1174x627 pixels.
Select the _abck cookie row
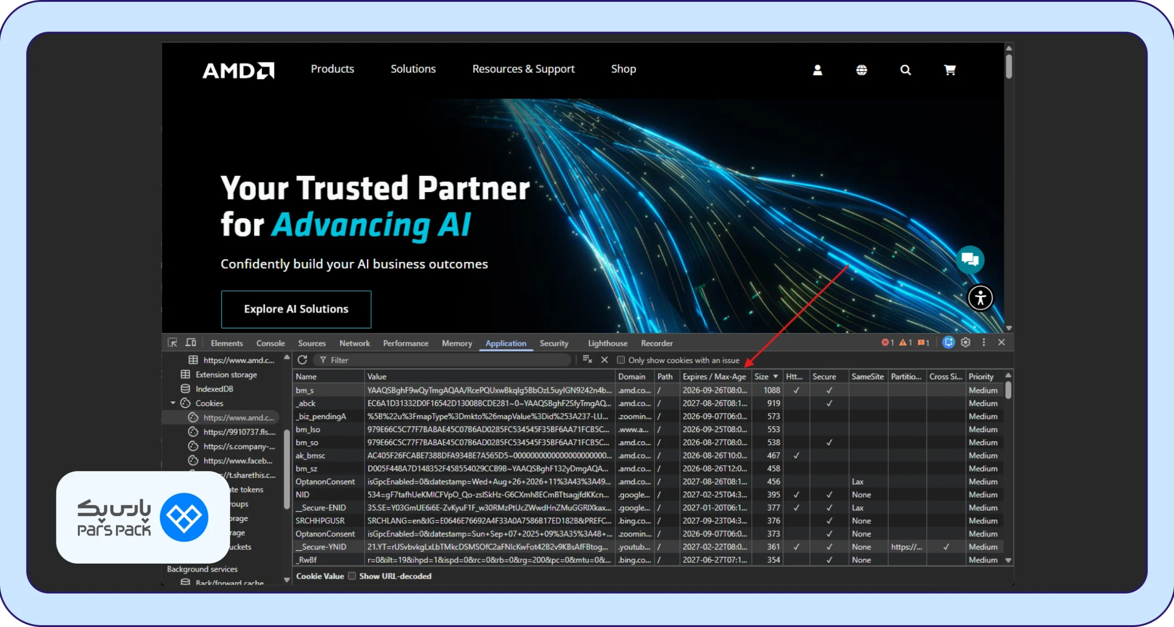648,403
